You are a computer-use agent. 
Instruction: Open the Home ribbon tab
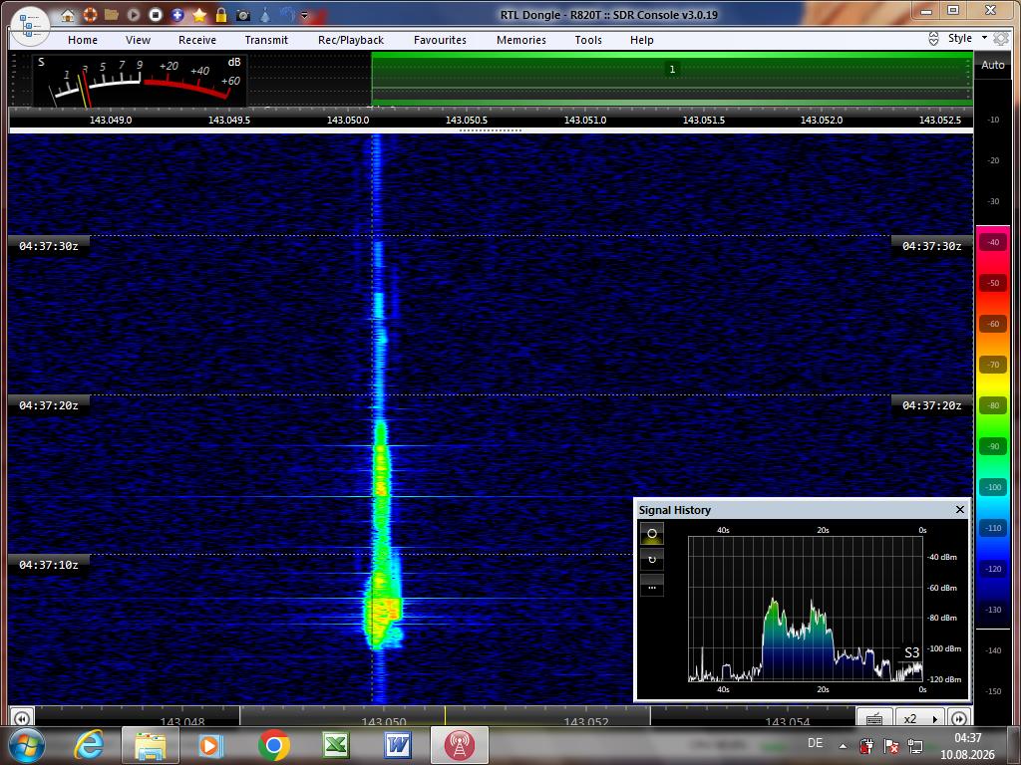coord(83,40)
